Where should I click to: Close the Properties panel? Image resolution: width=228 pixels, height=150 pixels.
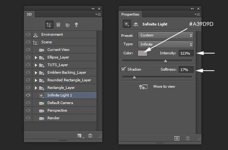pos(198,9)
